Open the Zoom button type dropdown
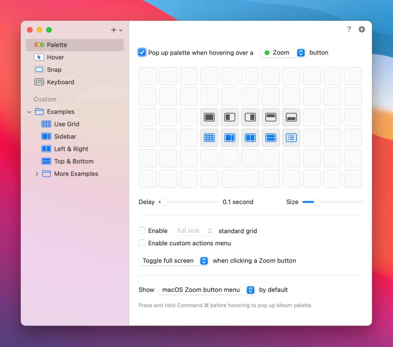The width and height of the screenshot is (393, 347). (x=282, y=53)
